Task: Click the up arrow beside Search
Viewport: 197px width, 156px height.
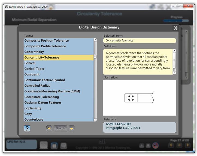Action: pyautogui.click(x=49, y=128)
